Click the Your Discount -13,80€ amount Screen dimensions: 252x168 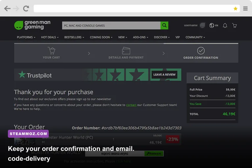[x=230, y=96]
